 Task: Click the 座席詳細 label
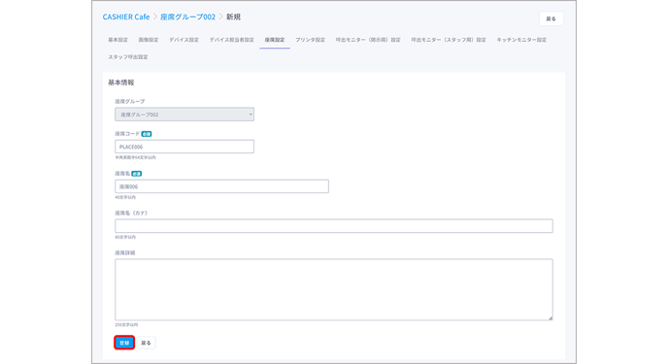(125, 252)
